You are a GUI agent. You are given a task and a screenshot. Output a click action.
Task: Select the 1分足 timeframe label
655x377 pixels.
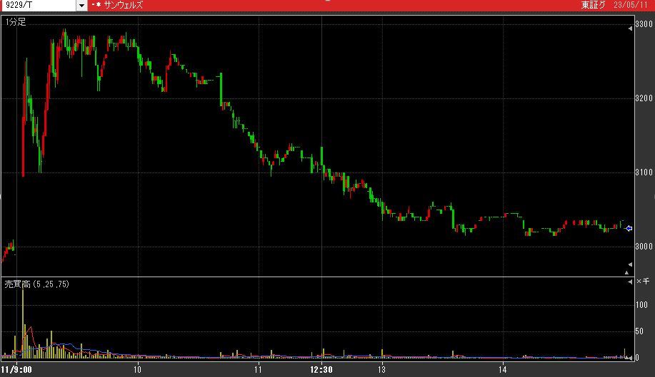(16, 22)
